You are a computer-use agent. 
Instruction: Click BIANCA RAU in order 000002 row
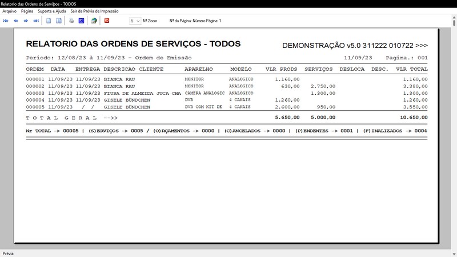tap(119, 86)
